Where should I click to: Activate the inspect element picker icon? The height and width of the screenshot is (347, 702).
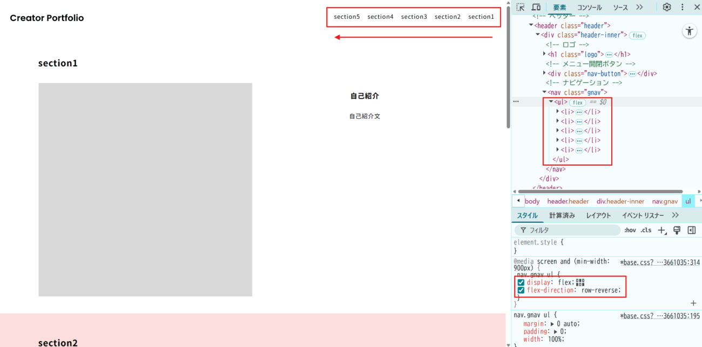[521, 7]
